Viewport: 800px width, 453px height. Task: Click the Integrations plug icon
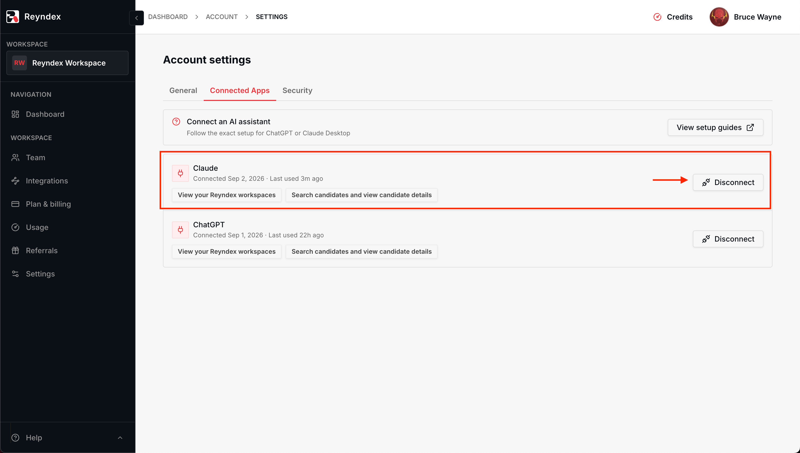[15, 181]
